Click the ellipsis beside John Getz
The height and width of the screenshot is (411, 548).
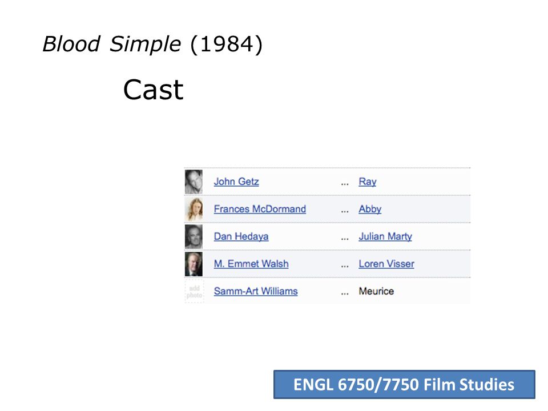tap(345, 184)
